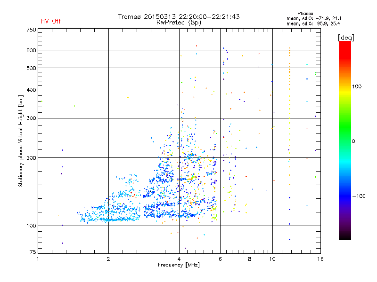Select the "mean, sd,X: 95.9, 25.4" line
The image size is (377, 282).
[x=313, y=23]
